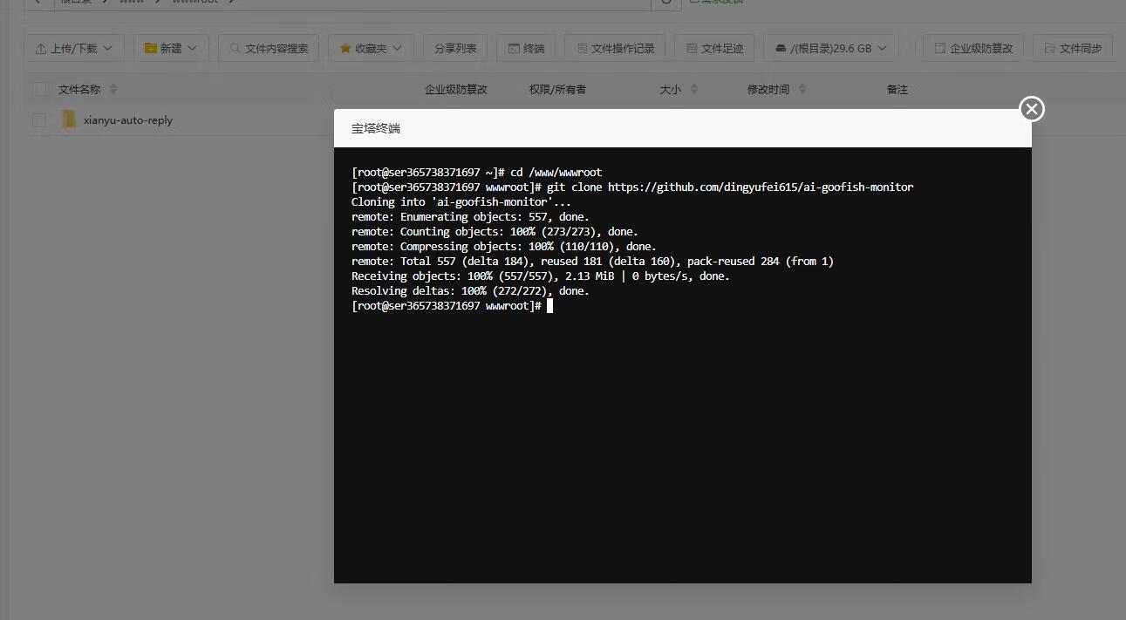The width and height of the screenshot is (1126, 620).
Task: Click the 宝塔终端 dialog title
Action: (376, 128)
